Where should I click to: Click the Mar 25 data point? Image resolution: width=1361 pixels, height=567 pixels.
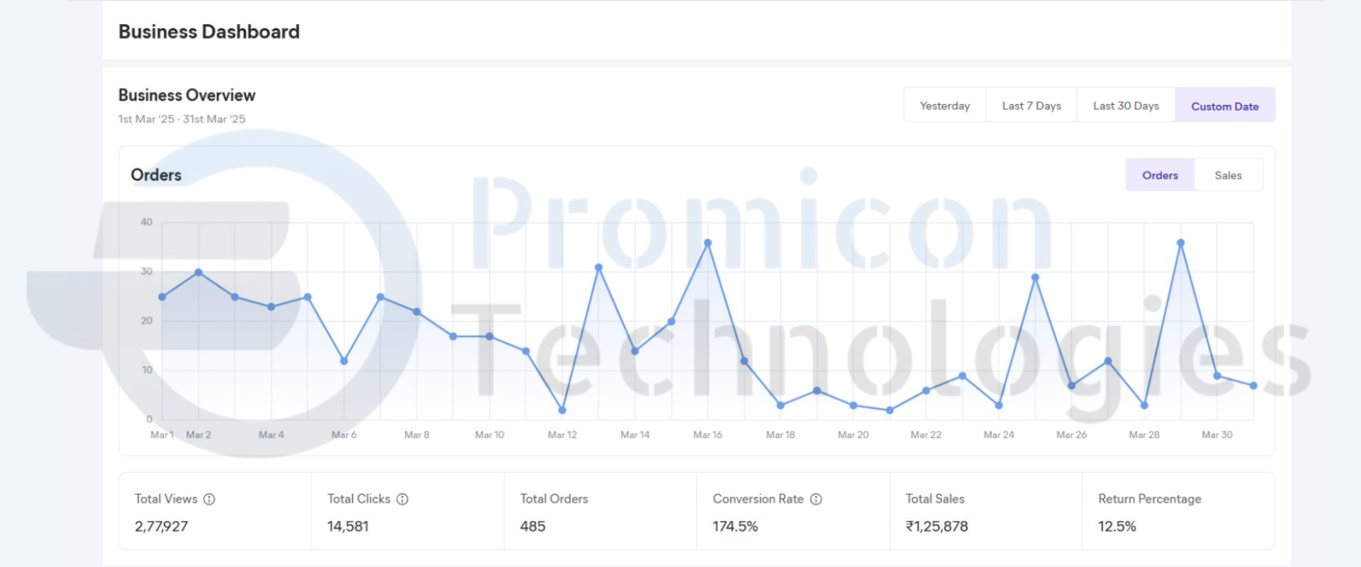pos(1035,278)
